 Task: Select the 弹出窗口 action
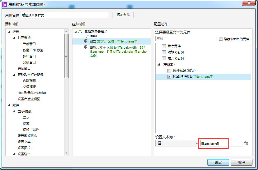[29, 56]
